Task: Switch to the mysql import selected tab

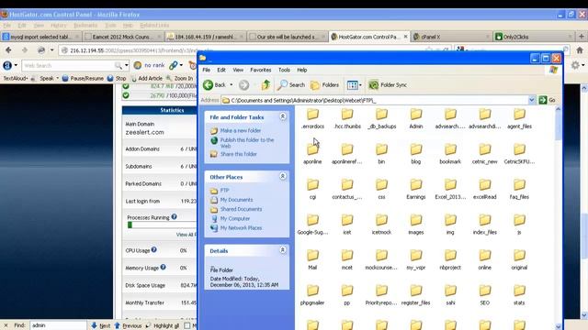Action: 40,37
